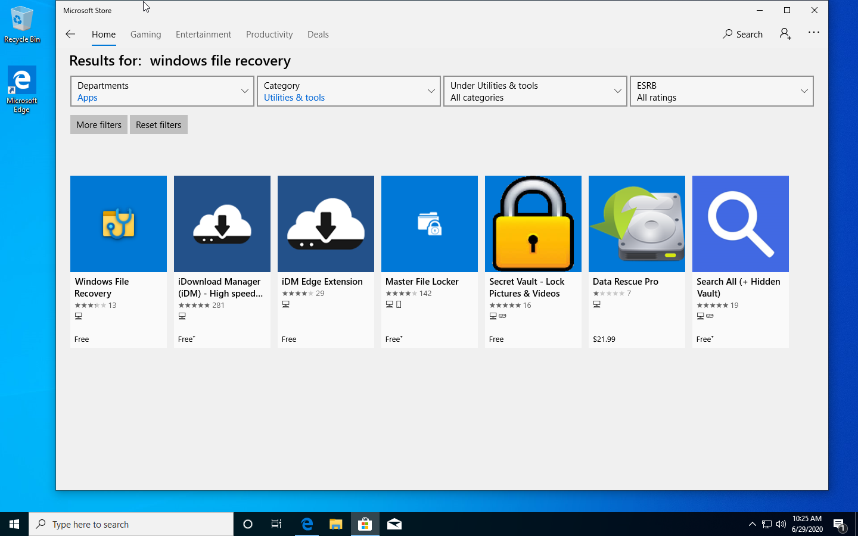858x536 pixels.
Task: Click Search All (+ Hidden Vault) title
Action: coord(738,288)
